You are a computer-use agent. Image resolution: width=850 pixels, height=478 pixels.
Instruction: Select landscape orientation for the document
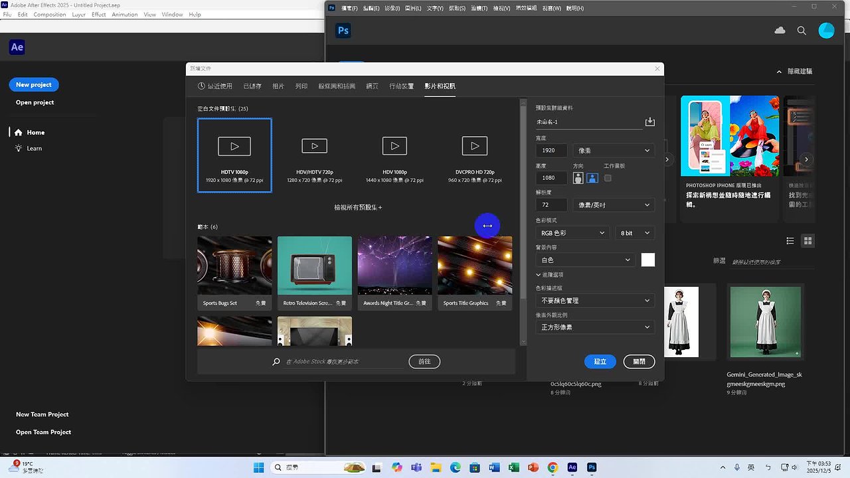tap(592, 177)
